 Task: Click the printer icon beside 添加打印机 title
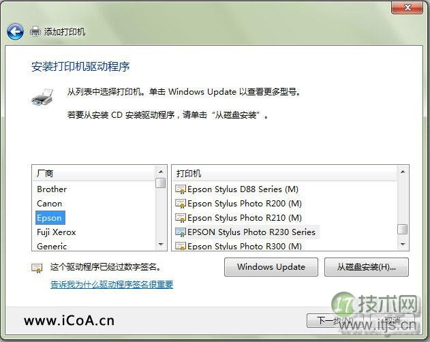35,31
